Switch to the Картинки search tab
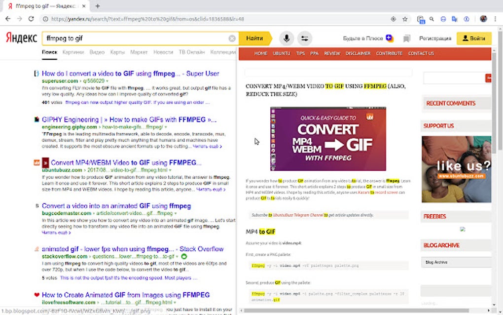Viewport: 503px width, 315px height. [x=74, y=52]
